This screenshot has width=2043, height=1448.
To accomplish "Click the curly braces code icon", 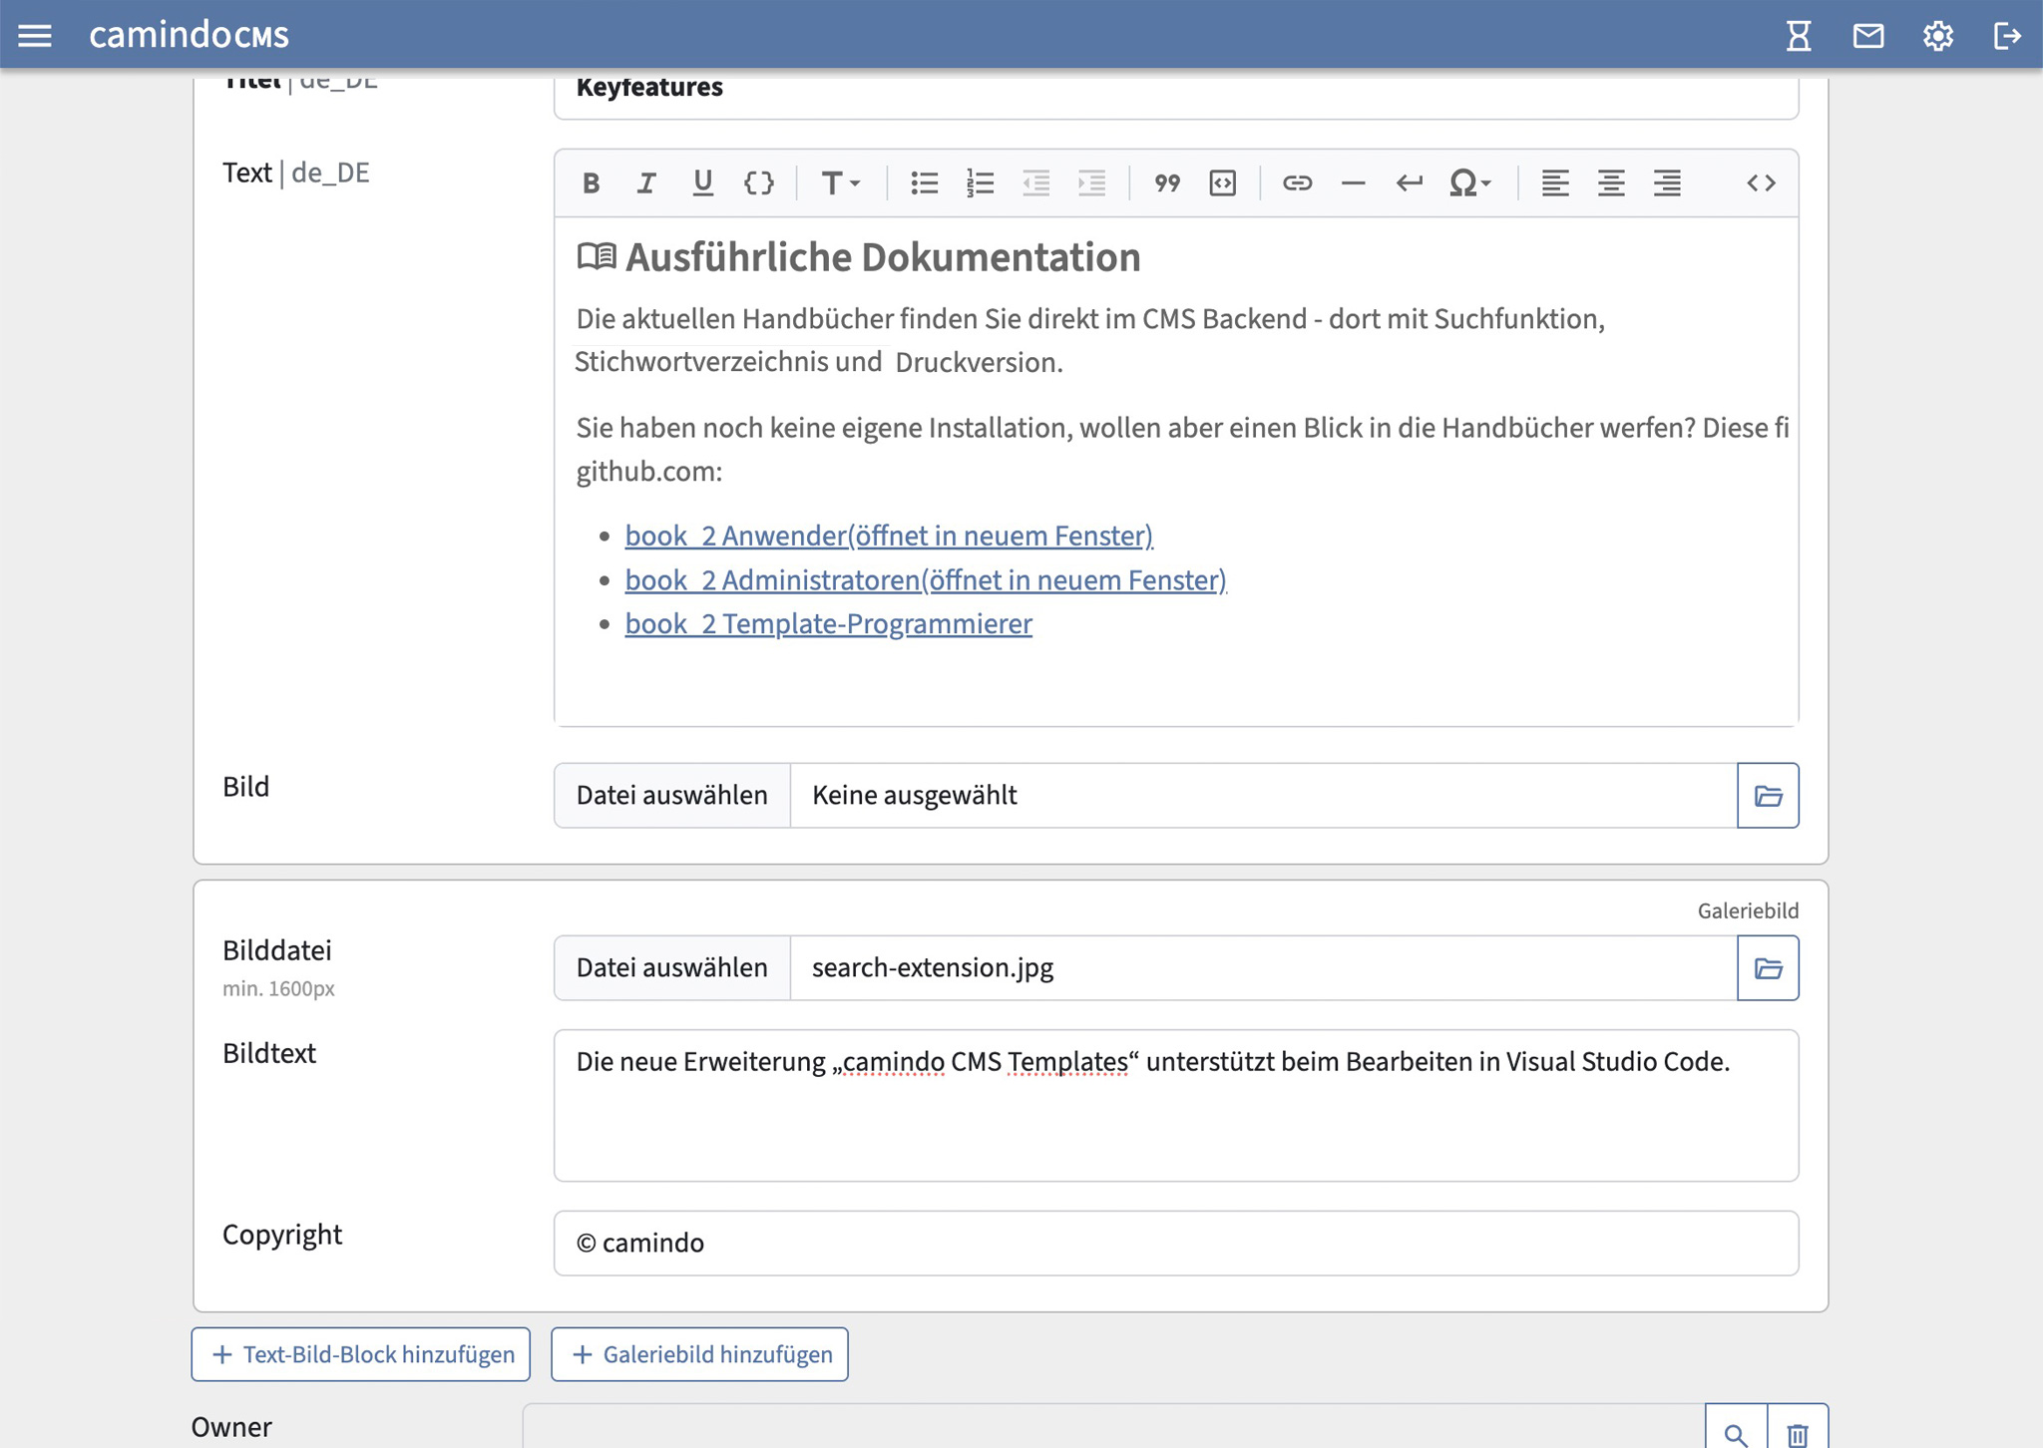I will [759, 182].
